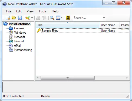Image resolution: width=132 pixels, height=101 pixels.
Task: Select the General group
Action: click(x=19, y=28)
